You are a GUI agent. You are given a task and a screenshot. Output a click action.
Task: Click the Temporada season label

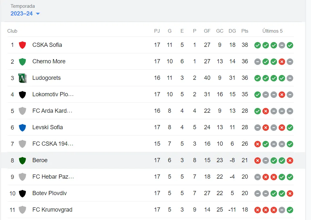point(23,6)
